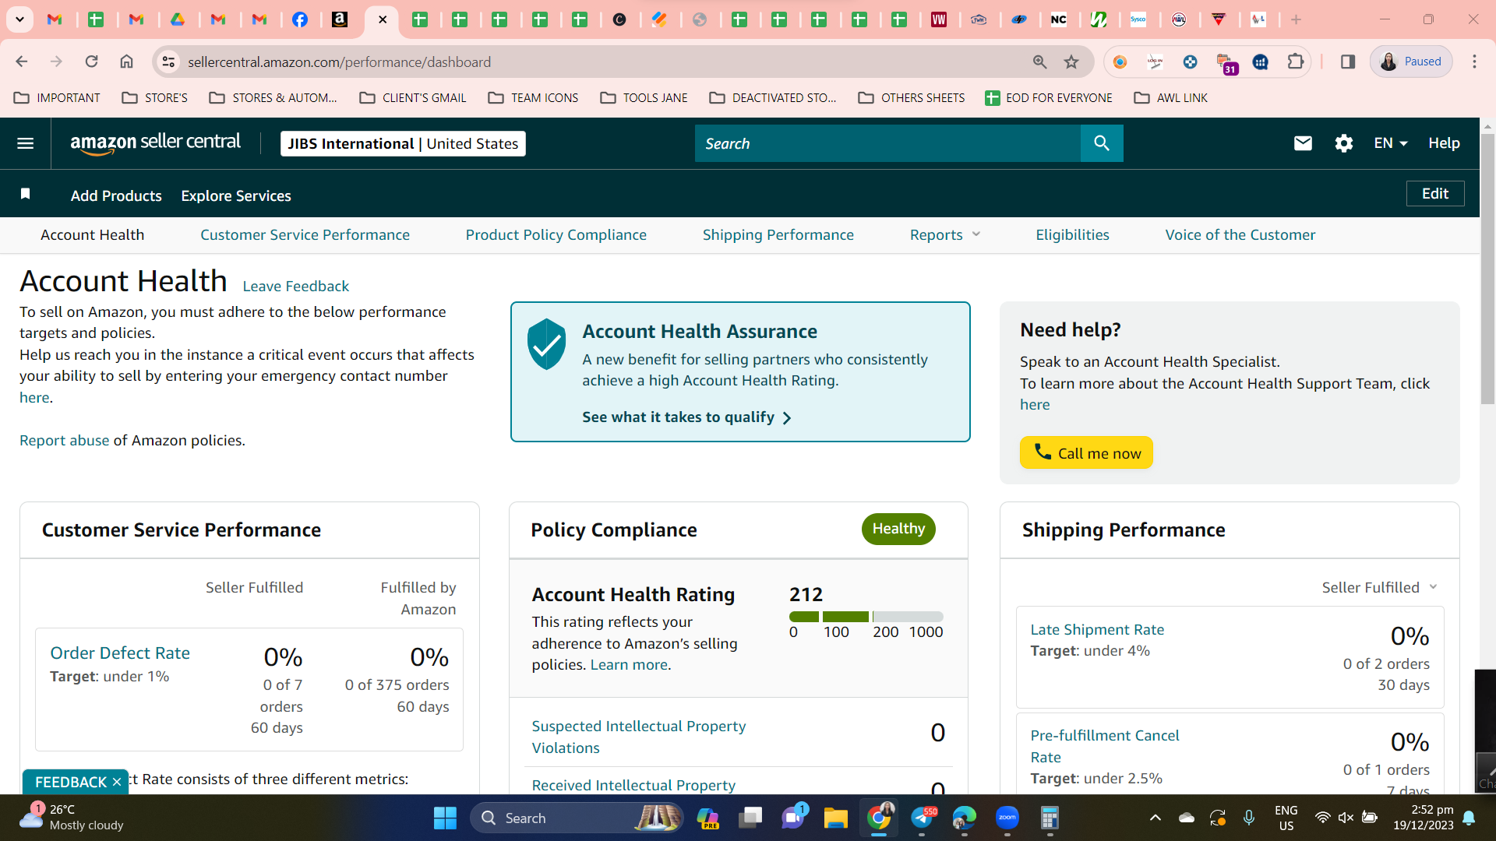Open the Seller Fulfilled dropdown in Shipping Performance
Viewport: 1496px width, 841px height.
point(1379,588)
